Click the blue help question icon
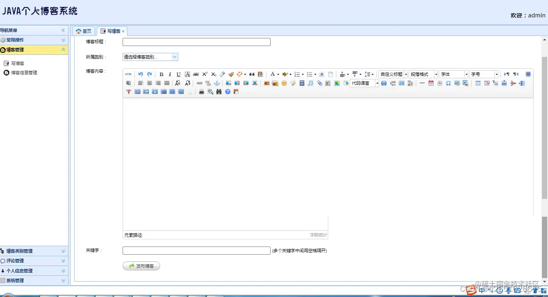 [x=228, y=92]
